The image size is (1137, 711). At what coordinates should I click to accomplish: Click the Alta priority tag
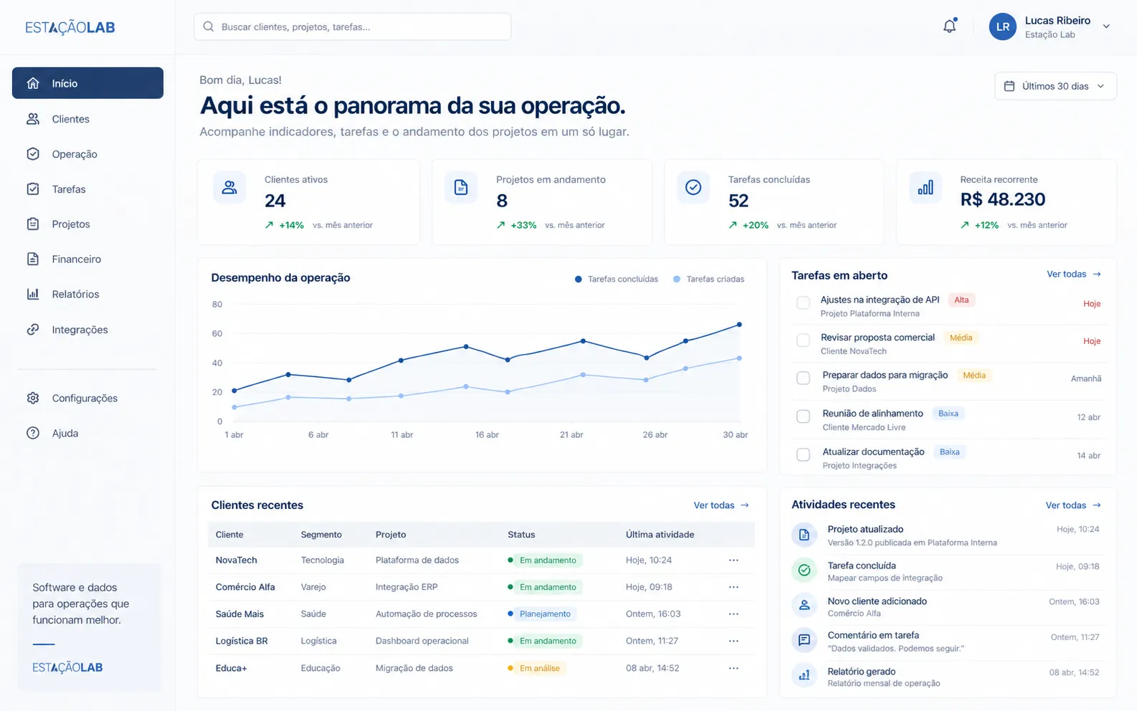pos(961,300)
